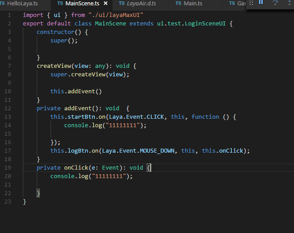
Task: Click the Step Over debug icon
Action: click(275, 3)
